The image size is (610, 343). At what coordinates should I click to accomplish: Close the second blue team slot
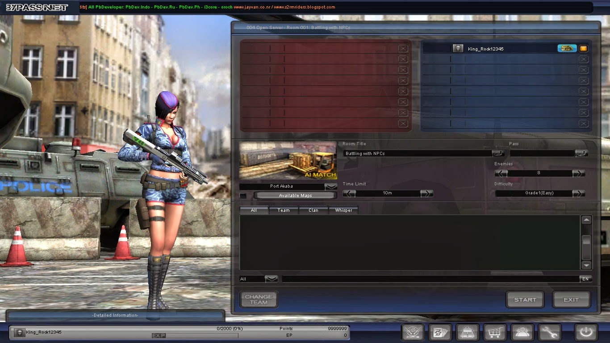[x=584, y=59]
